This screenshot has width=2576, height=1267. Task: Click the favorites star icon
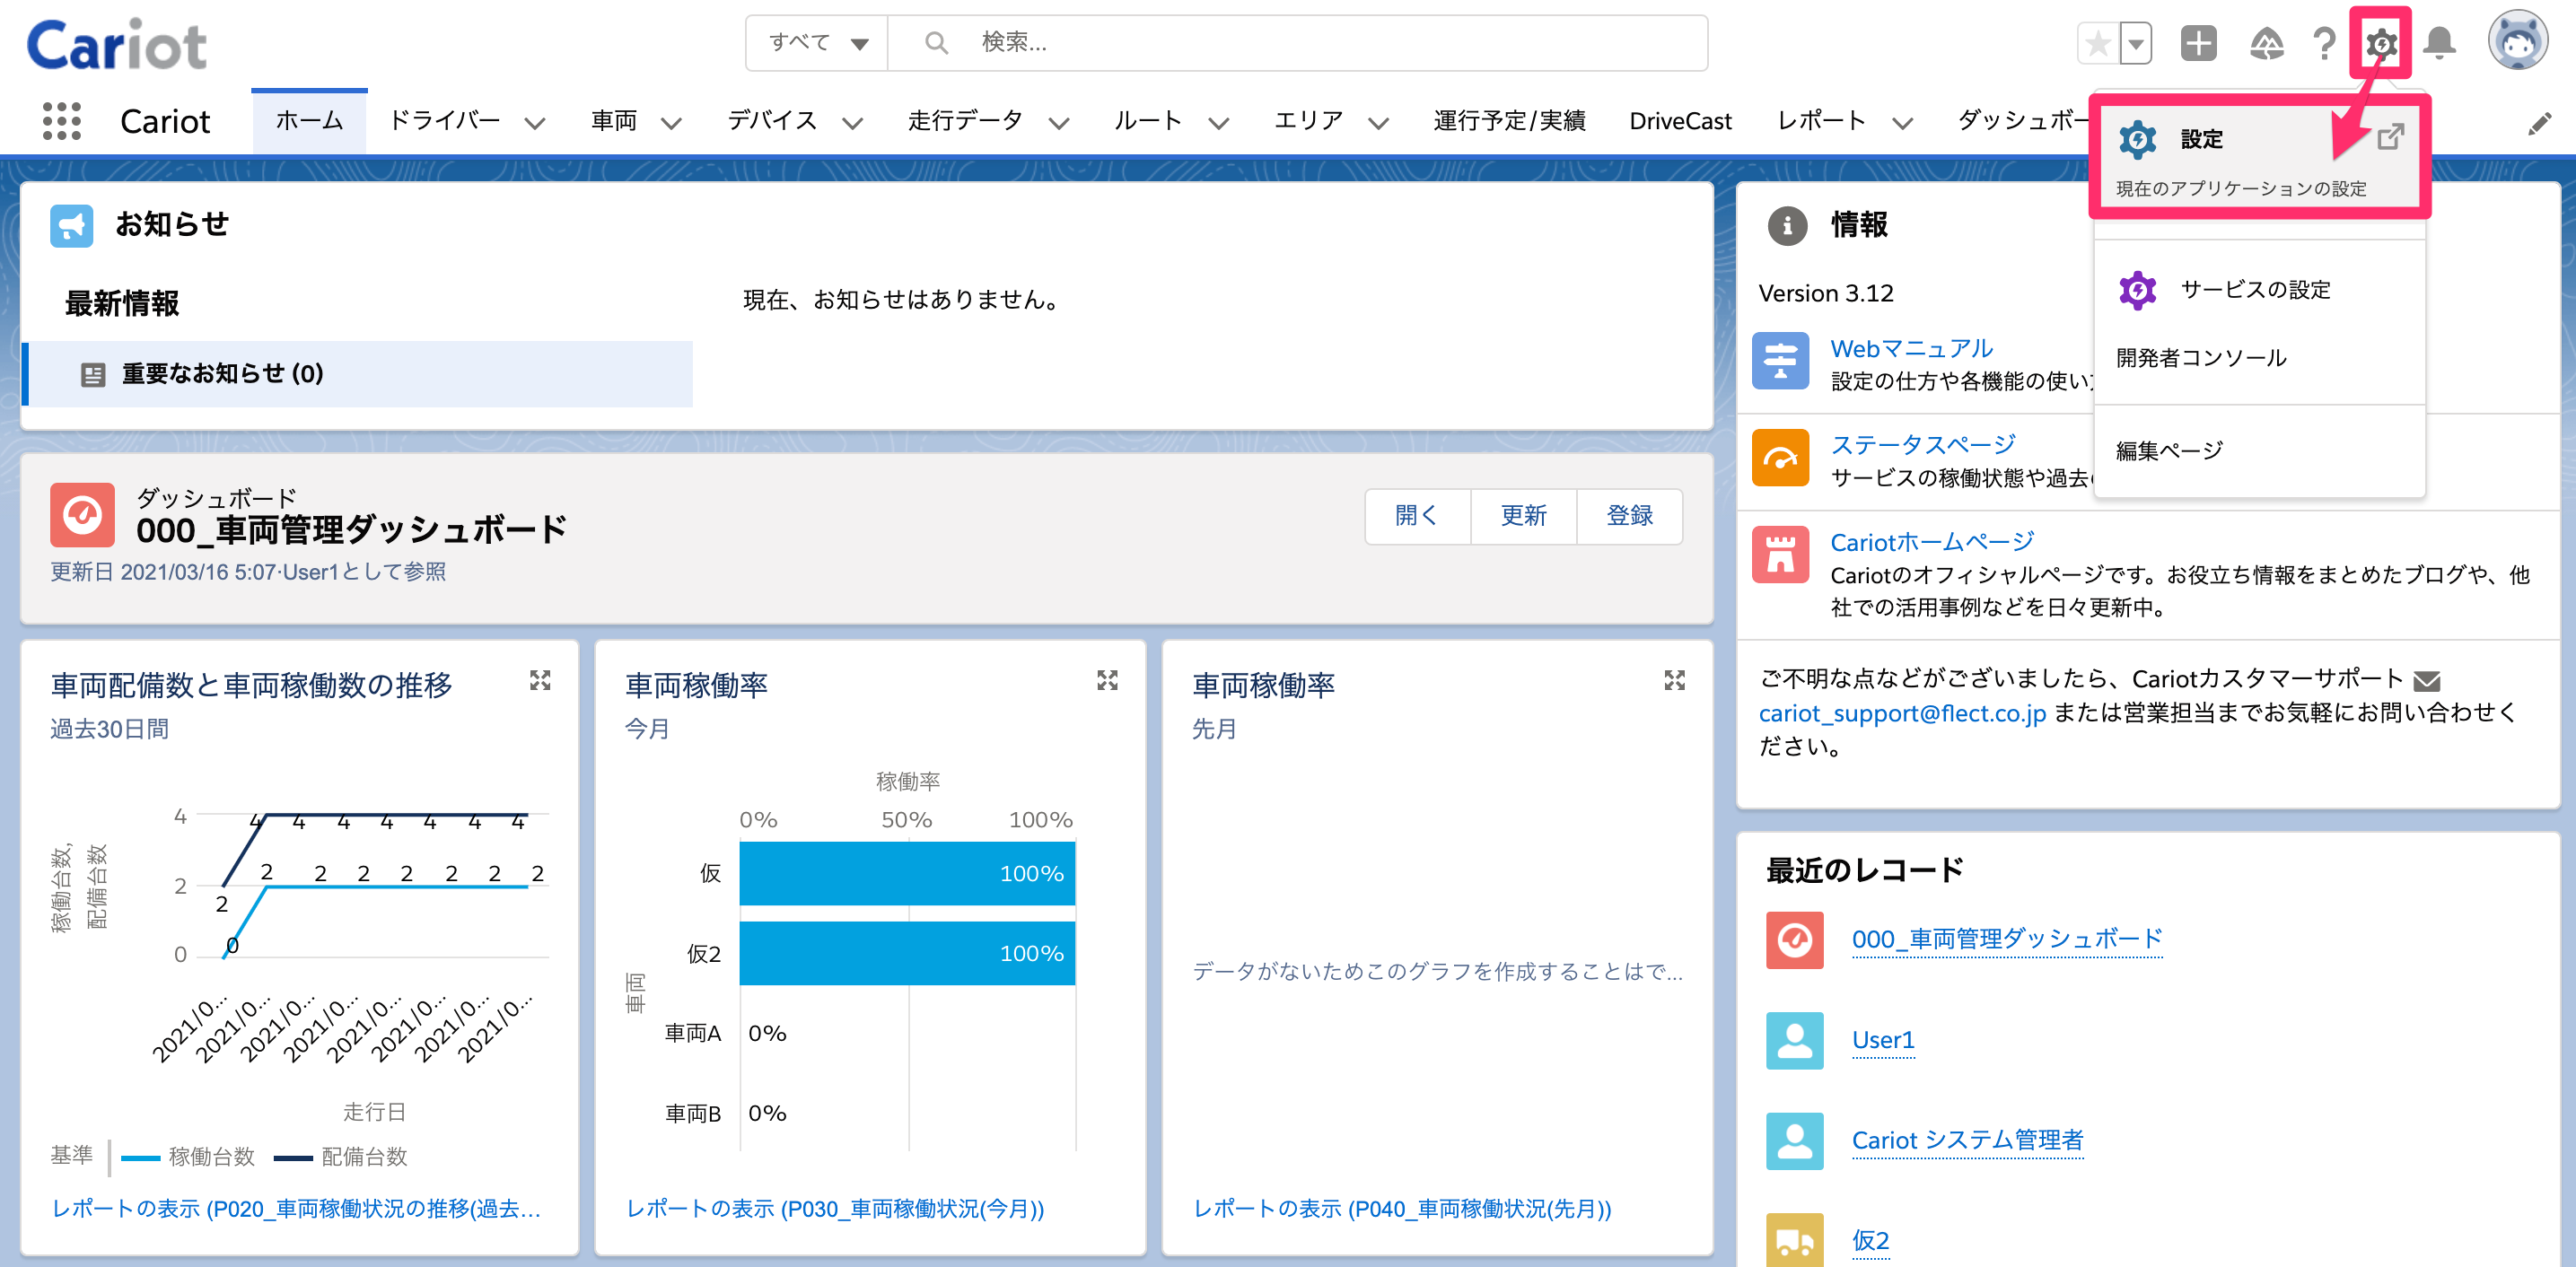(2098, 43)
